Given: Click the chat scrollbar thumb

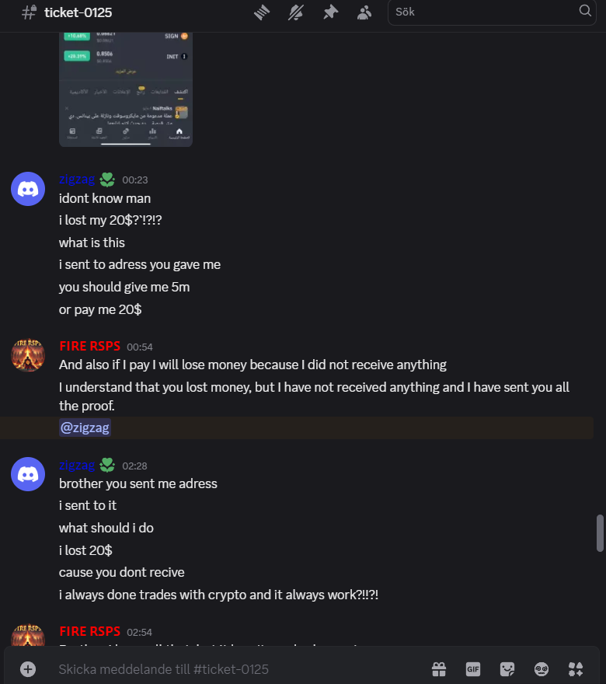Looking at the screenshot, I should [600, 533].
